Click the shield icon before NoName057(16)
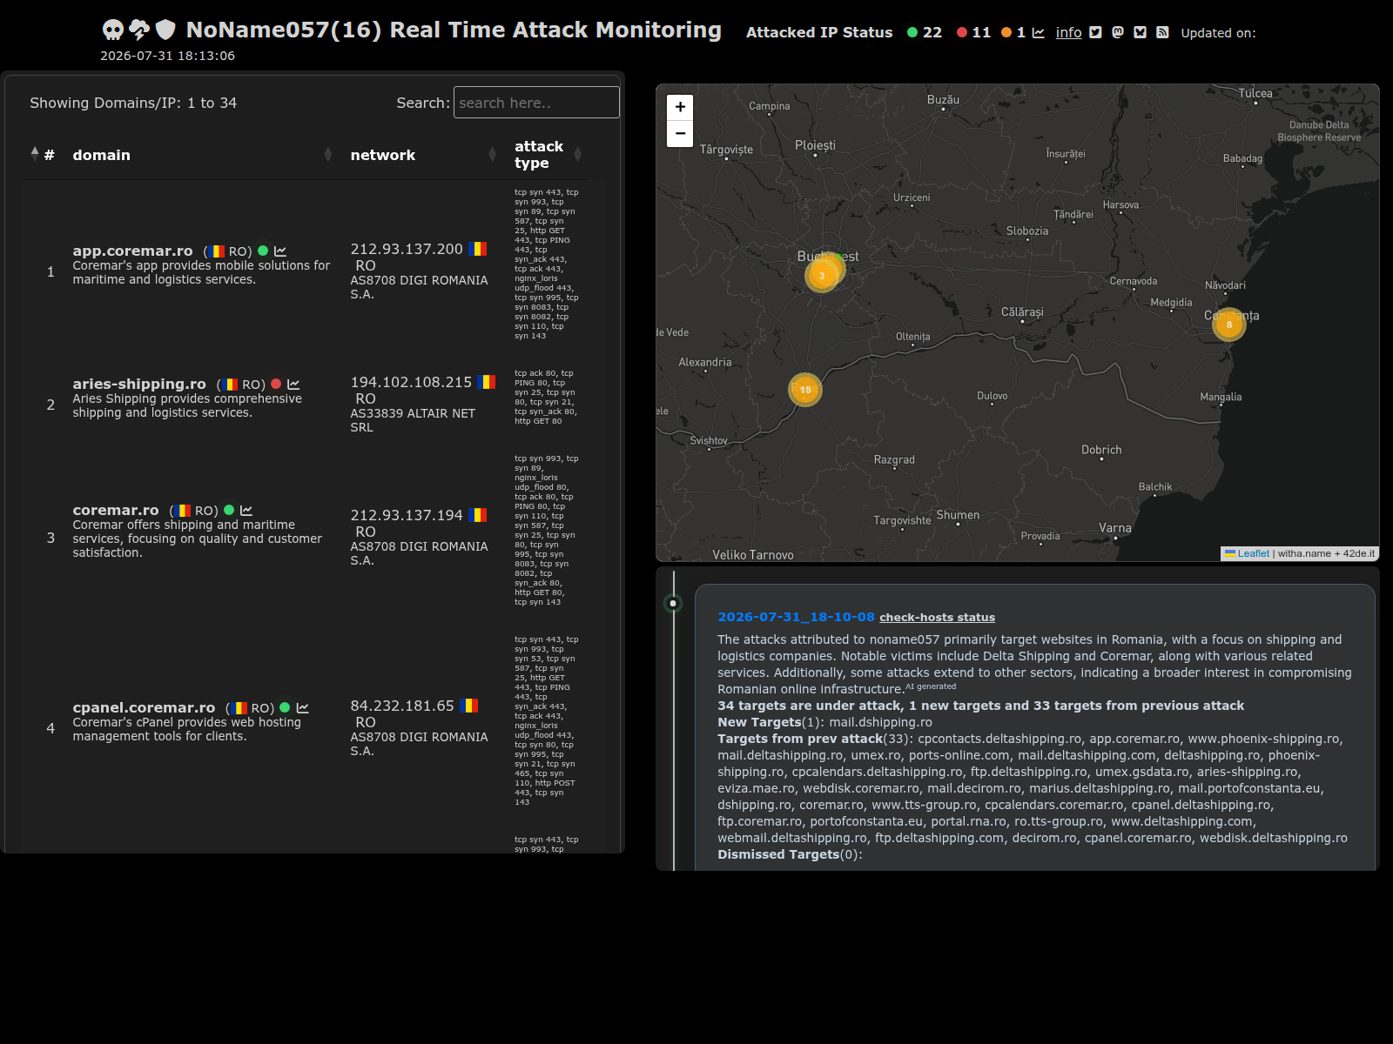Image resolution: width=1393 pixels, height=1044 pixels. click(x=165, y=30)
